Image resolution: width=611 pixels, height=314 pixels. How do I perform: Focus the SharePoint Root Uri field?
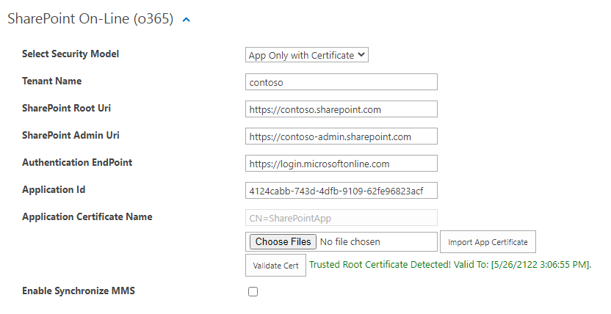point(341,109)
